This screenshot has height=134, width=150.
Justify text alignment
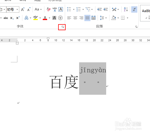coord(87,18)
